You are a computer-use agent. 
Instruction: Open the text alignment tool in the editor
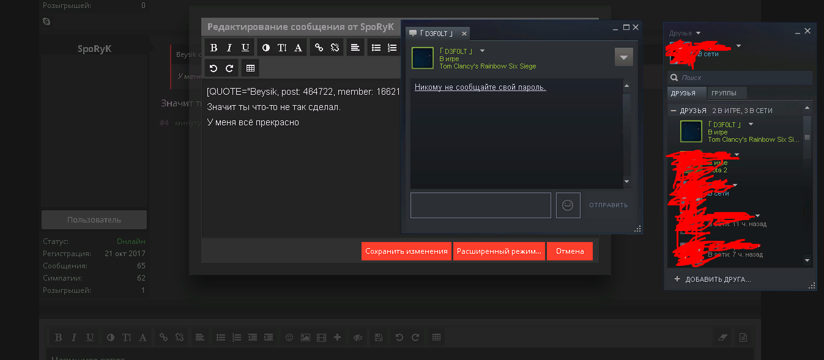point(355,46)
